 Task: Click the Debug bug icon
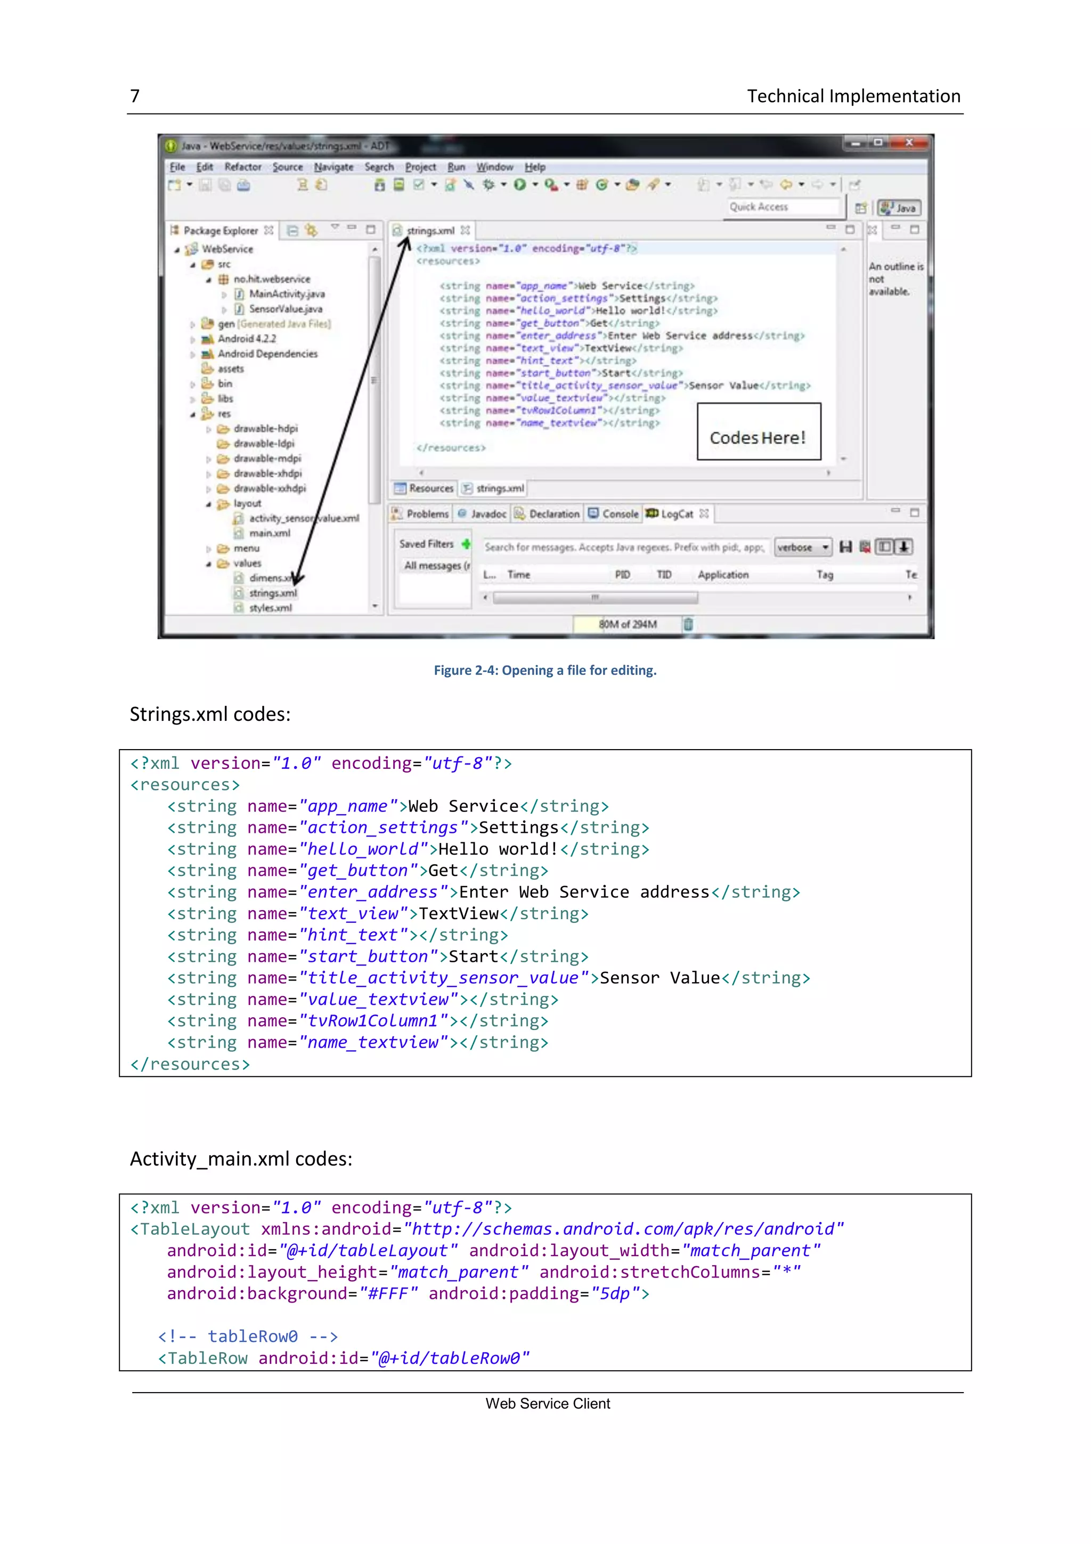[488, 185]
